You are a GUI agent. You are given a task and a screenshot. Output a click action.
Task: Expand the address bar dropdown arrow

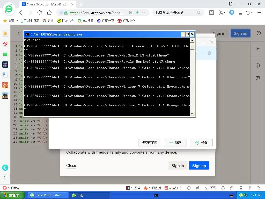[x=143, y=13]
